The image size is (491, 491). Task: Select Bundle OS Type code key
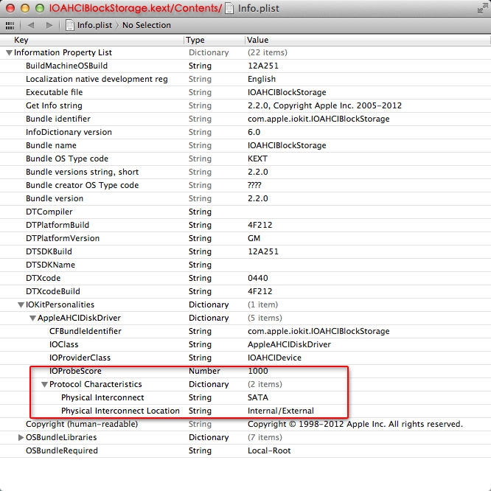pos(67,159)
